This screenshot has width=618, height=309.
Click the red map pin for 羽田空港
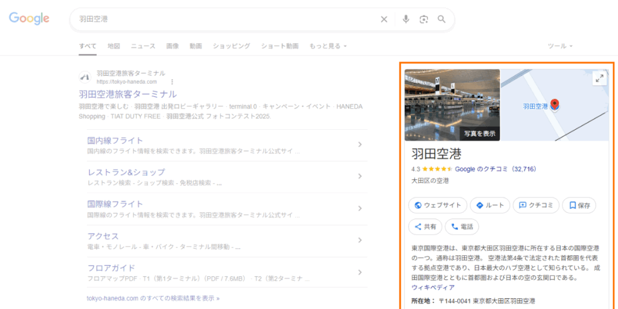pyautogui.click(x=555, y=105)
